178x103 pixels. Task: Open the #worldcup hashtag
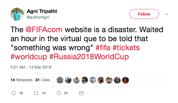point(29,57)
